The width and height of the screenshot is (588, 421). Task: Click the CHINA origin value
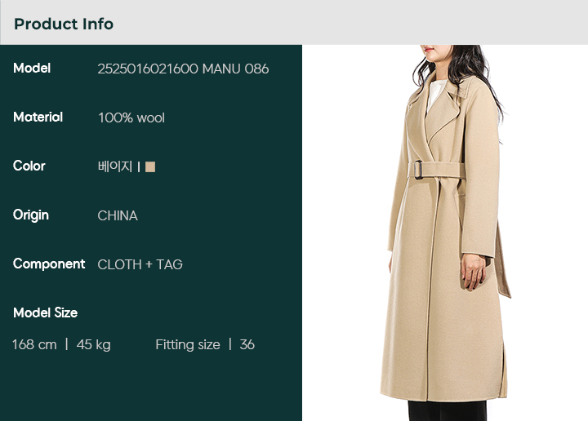118,215
